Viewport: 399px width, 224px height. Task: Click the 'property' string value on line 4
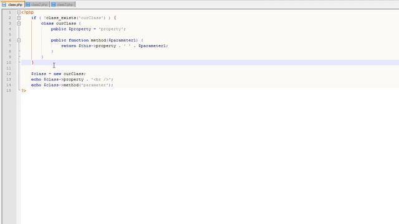coord(111,29)
